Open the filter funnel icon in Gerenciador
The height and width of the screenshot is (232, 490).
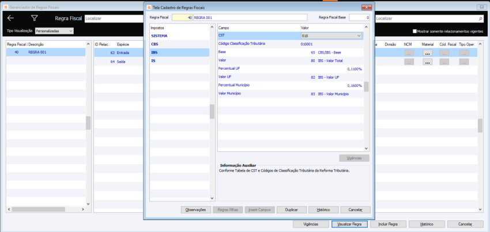pyautogui.click(x=35, y=18)
